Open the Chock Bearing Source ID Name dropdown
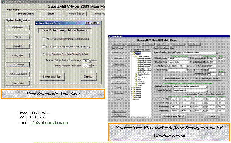The width and height of the screenshot is (231, 143). tap(217, 52)
